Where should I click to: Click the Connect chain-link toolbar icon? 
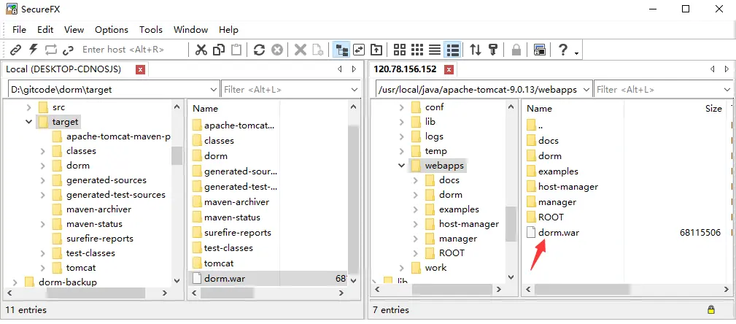pos(15,50)
